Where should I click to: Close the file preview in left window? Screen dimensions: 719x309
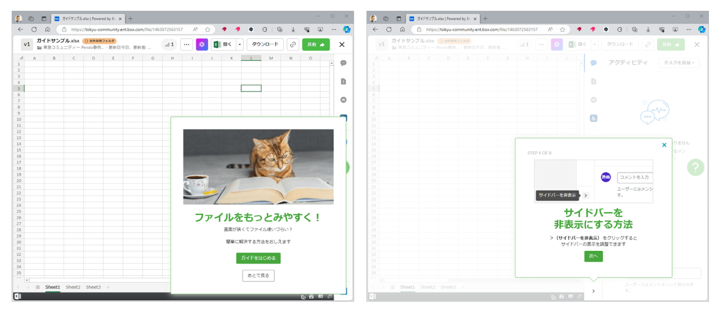pos(342,44)
